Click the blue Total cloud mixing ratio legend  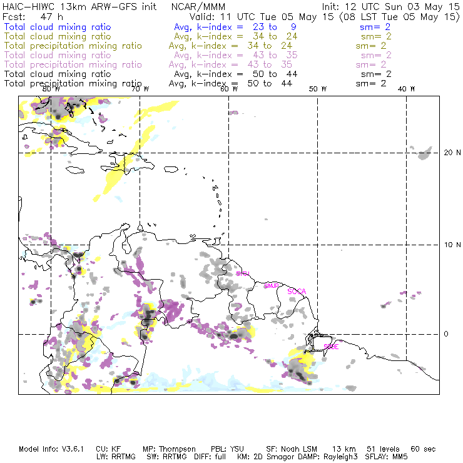[58, 27]
